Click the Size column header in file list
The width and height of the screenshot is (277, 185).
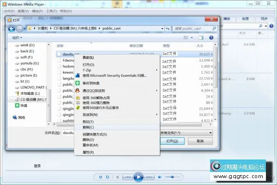[200, 46]
